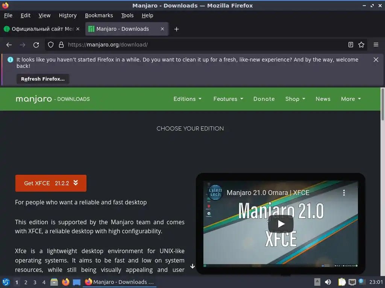The height and width of the screenshot is (288, 385).
Task: Click the Refresh Firefox button
Action: click(x=43, y=79)
